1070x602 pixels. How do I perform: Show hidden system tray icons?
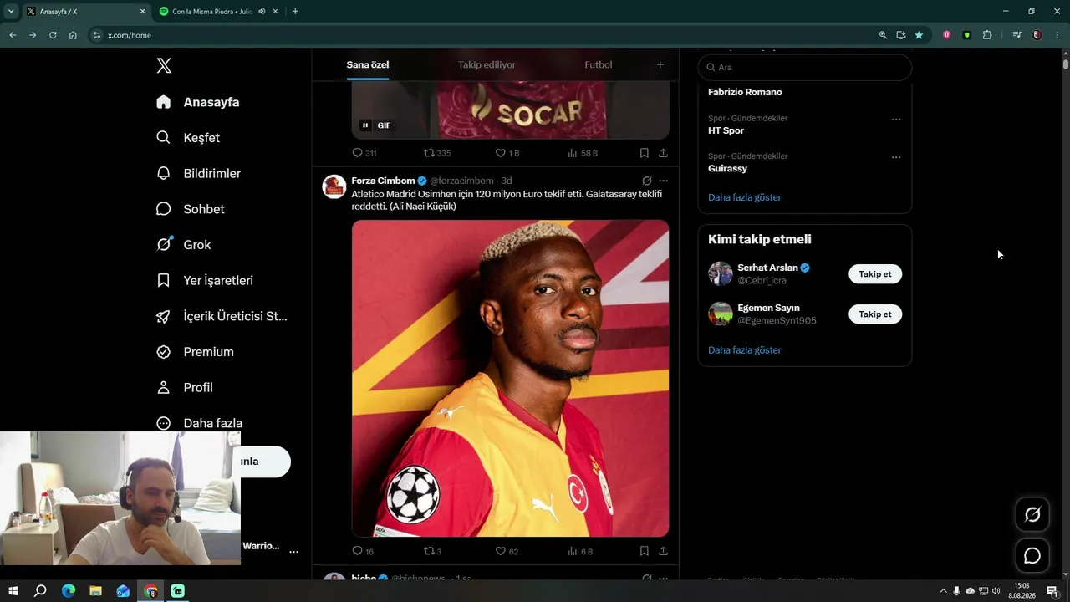tap(944, 591)
